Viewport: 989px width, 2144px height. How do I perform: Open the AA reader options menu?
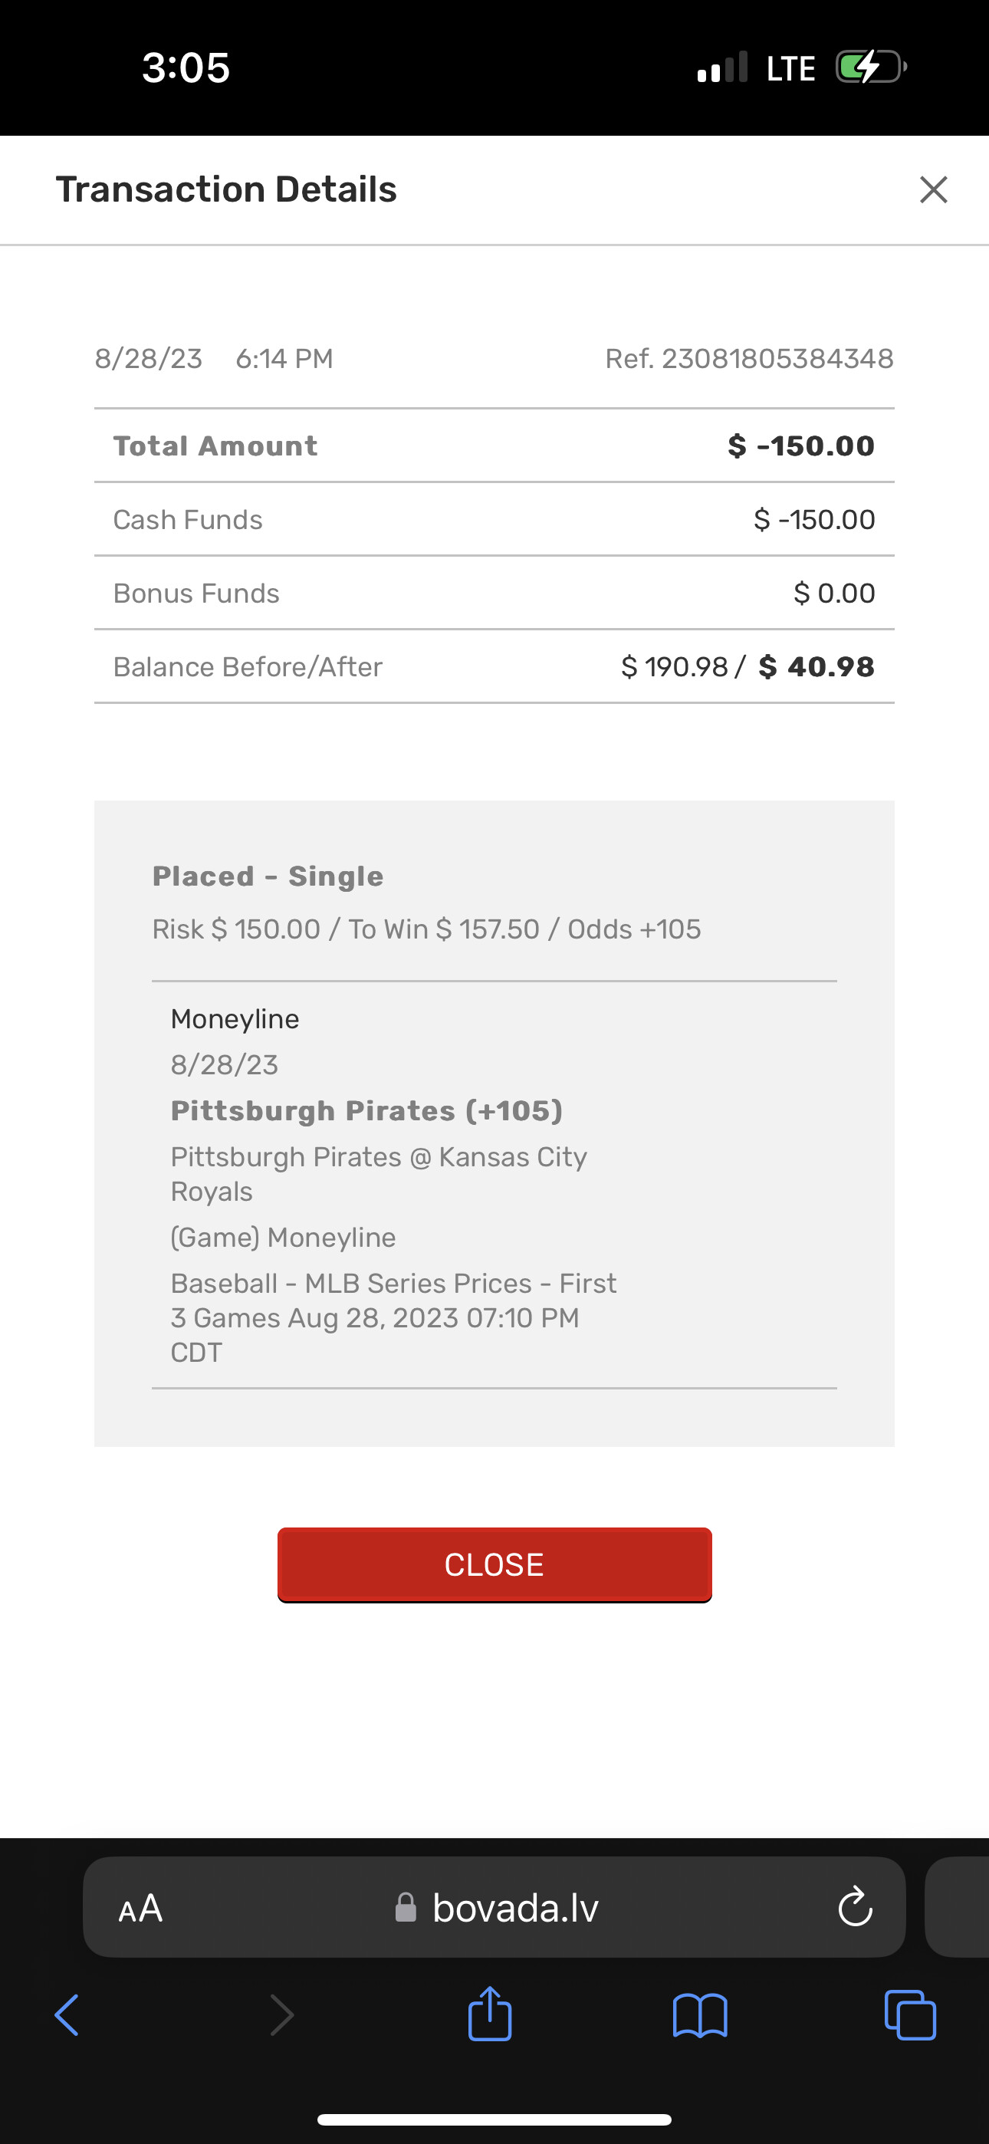point(141,1908)
